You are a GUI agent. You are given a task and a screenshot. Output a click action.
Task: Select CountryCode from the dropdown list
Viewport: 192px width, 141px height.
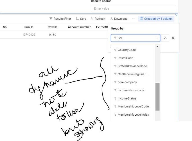click(x=127, y=50)
